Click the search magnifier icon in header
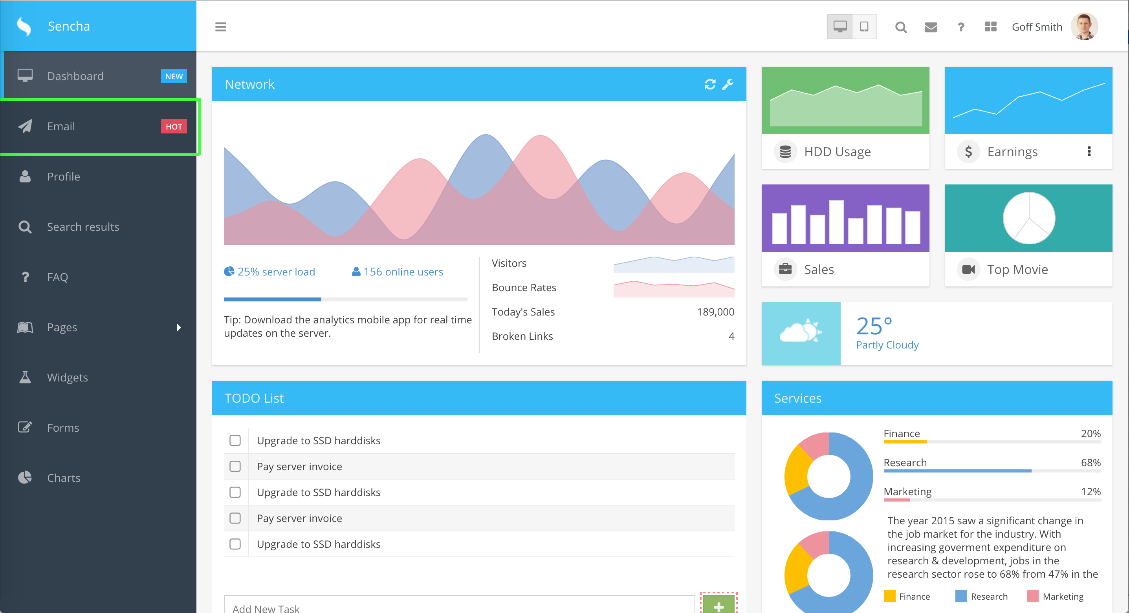The height and width of the screenshot is (613, 1129). click(x=901, y=27)
